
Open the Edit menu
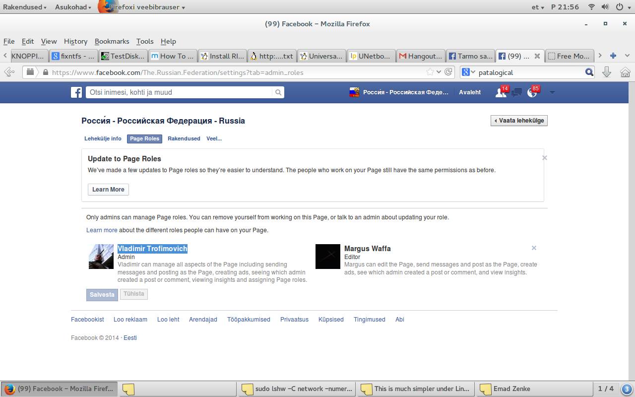pos(28,41)
